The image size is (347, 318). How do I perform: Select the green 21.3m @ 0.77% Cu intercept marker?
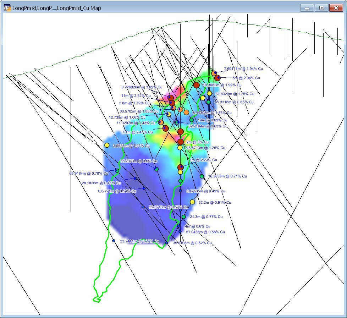click(183, 216)
